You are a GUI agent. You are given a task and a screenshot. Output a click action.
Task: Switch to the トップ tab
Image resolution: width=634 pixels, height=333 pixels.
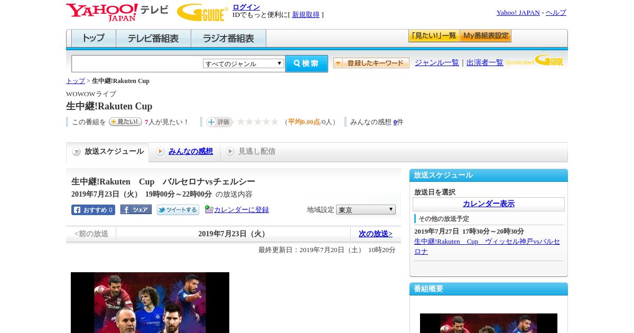94,39
